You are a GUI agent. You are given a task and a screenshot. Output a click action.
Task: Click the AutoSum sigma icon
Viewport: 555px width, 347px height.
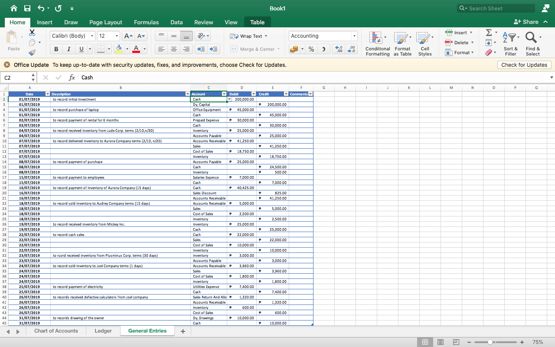pos(489,33)
